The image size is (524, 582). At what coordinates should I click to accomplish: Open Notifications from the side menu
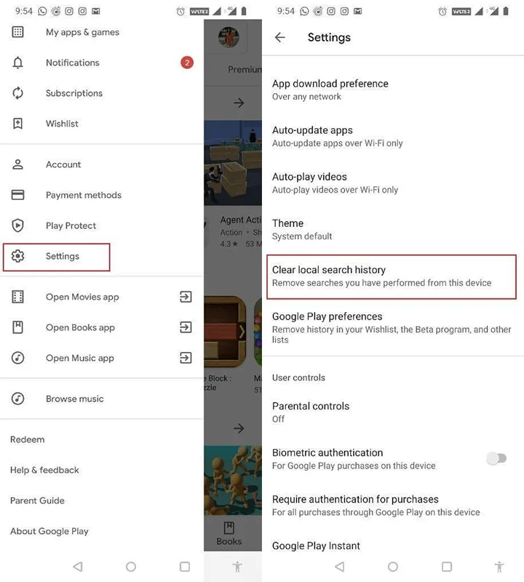pos(102,63)
